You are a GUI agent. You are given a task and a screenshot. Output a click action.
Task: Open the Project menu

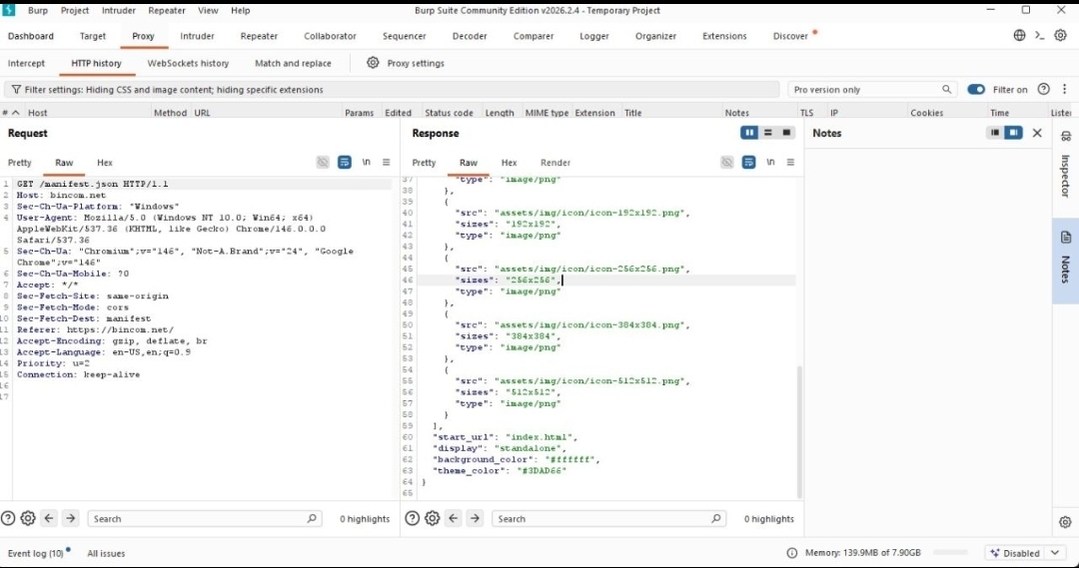click(74, 10)
